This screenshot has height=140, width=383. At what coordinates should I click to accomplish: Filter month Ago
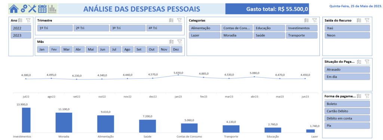coord(128,50)
